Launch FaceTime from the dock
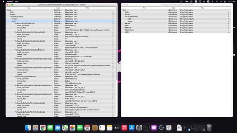Screen dimensions: 237x133 [x=80, y=128]
